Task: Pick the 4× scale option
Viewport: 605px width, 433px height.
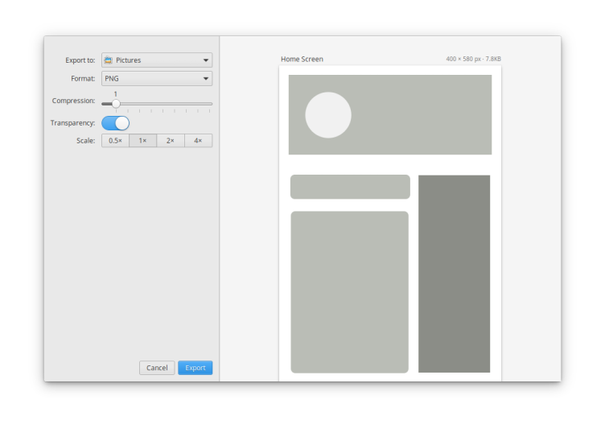Action: (x=198, y=141)
